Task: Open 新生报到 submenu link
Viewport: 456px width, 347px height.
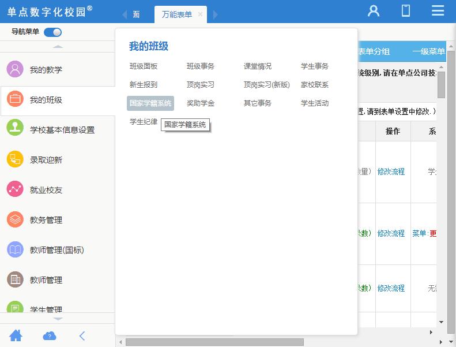Action: pyautogui.click(x=144, y=84)
